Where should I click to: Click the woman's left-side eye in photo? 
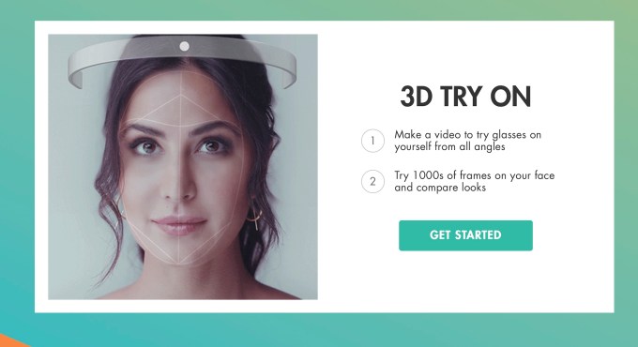click(x=145, y=146)
